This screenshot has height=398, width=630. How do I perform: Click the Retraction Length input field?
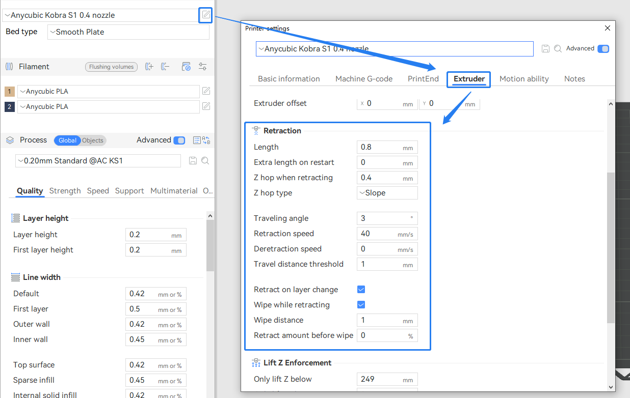[x=380, y=147]
